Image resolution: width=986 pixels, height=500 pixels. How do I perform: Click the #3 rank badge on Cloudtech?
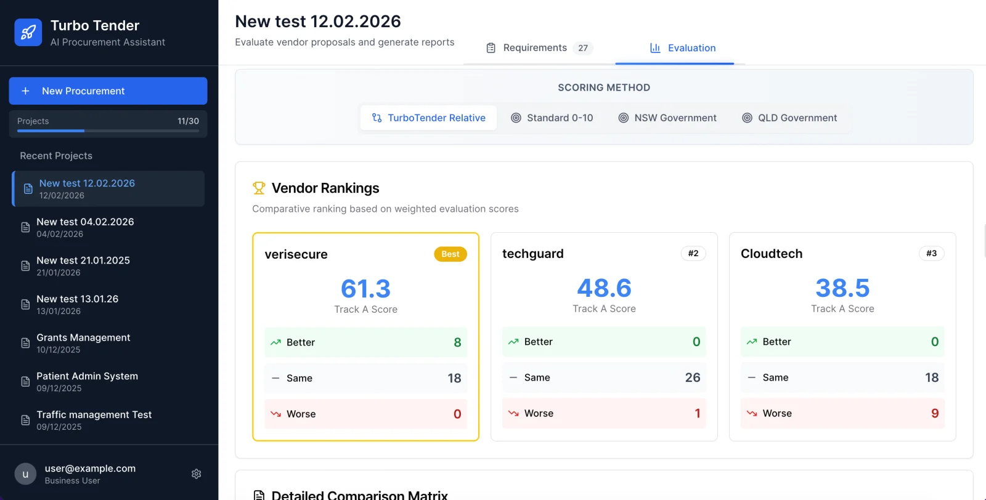point(931,254)
